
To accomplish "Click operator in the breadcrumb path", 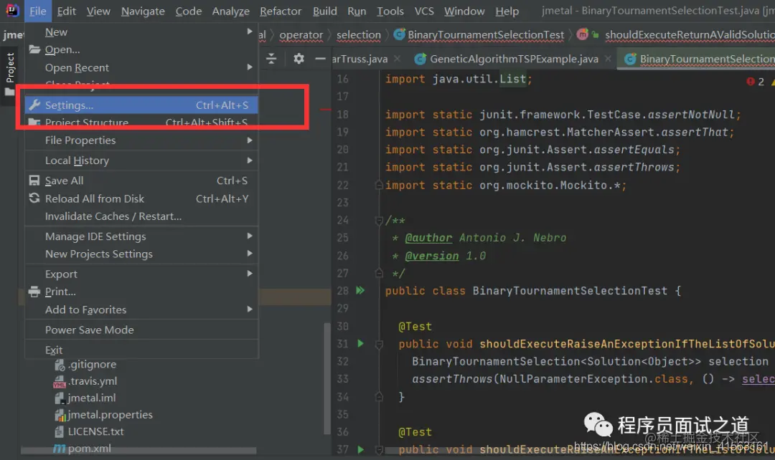I will tap(301, 35).
